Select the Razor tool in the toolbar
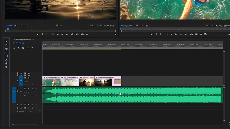This screenshot has height=129, width=230. [6, 52]
